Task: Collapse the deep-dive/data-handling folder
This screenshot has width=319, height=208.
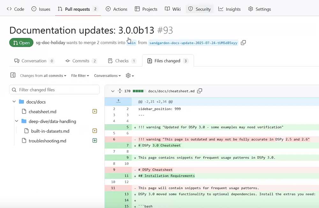Action: point(17,121)
